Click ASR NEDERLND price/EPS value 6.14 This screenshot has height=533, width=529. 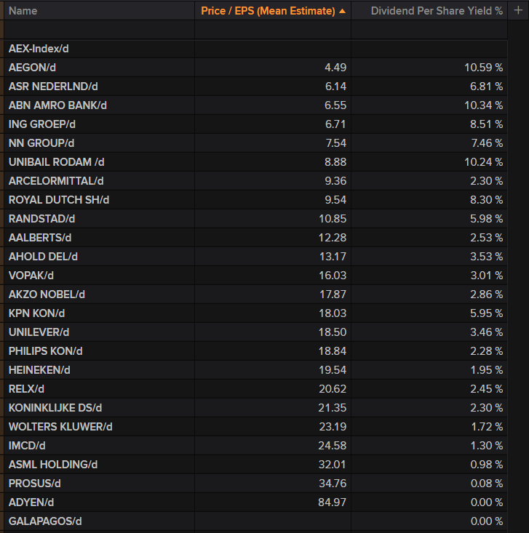point(335,87)
